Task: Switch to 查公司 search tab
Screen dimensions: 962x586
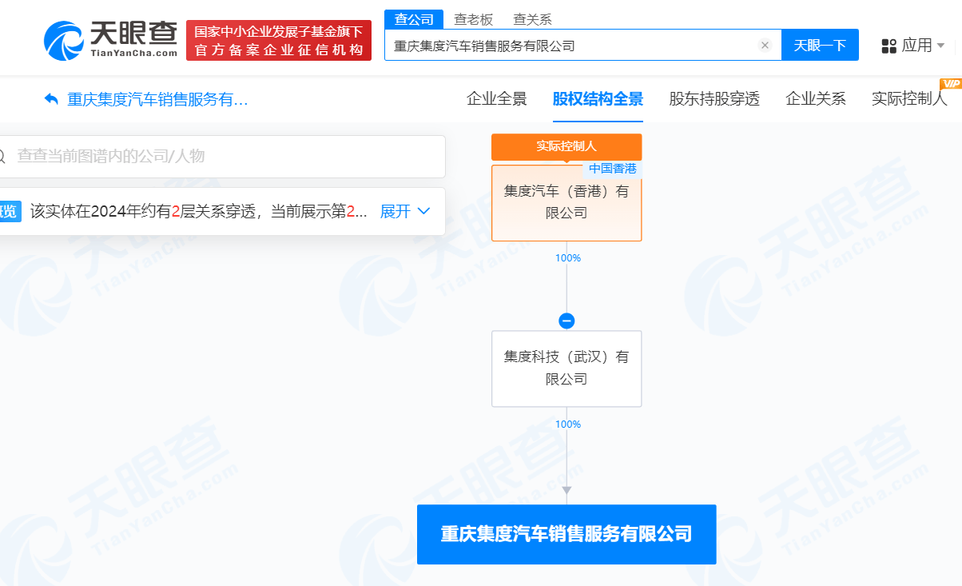Action: coord(413,19)
